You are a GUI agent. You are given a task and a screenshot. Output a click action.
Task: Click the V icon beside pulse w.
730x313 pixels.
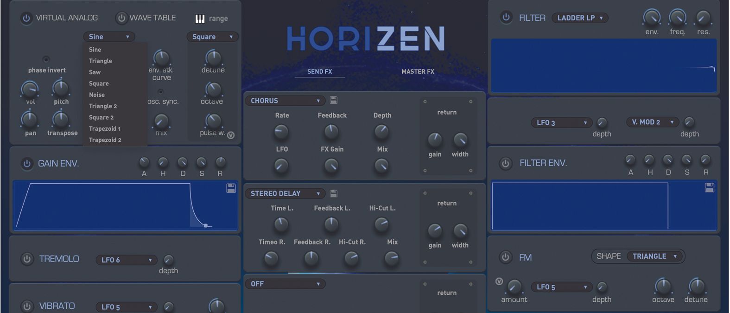(x=231, y=135)
